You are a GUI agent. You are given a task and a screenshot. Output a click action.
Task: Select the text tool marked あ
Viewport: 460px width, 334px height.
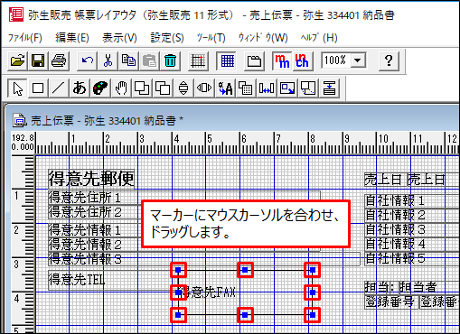tap(80, 88)
